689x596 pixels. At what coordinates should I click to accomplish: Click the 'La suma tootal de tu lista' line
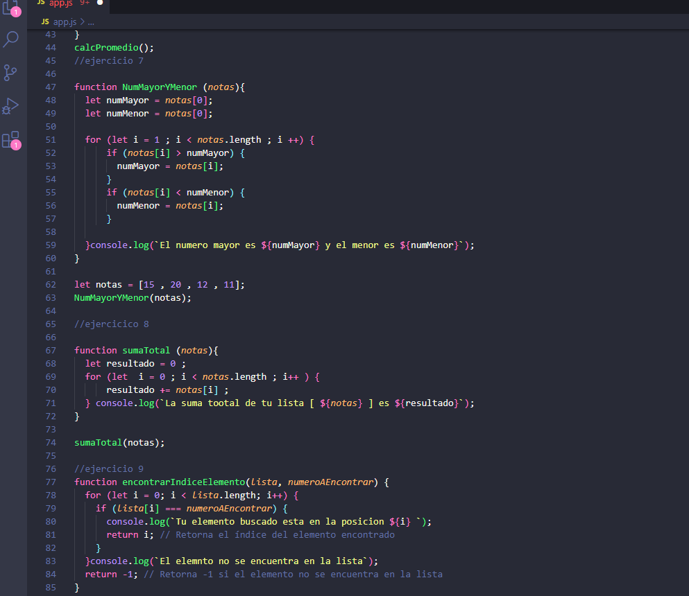point(280,403)
